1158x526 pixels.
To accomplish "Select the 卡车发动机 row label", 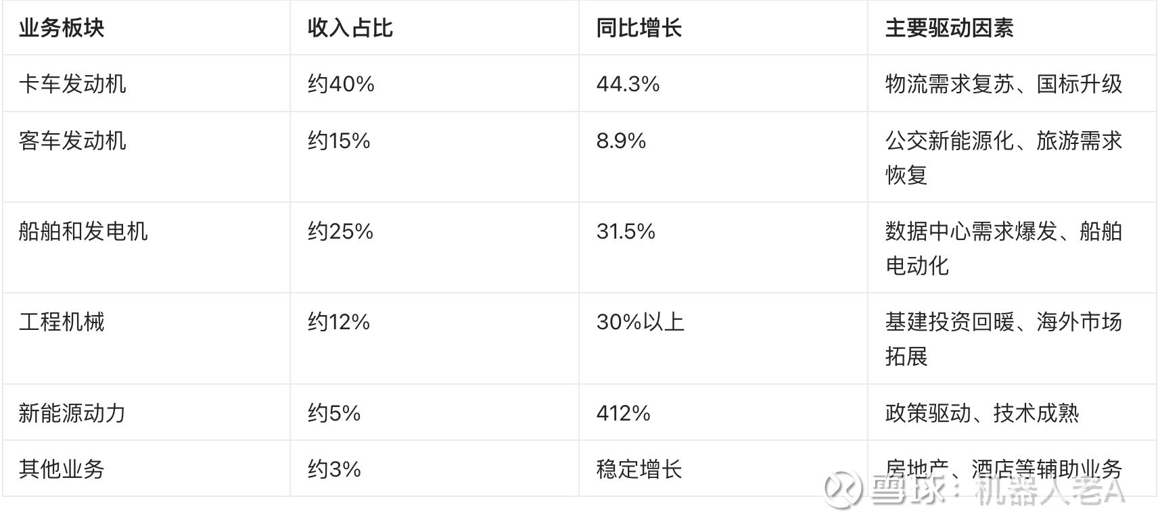I will 72,84.
